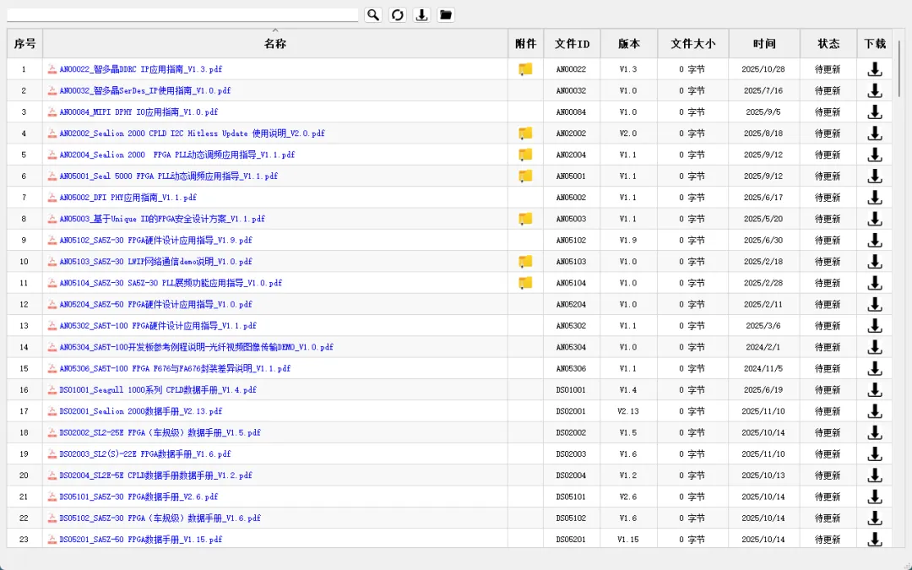The width and height of the screenshot is (912, 570).
Task: Sort by the 时间 column header
Action: [764, 44]
